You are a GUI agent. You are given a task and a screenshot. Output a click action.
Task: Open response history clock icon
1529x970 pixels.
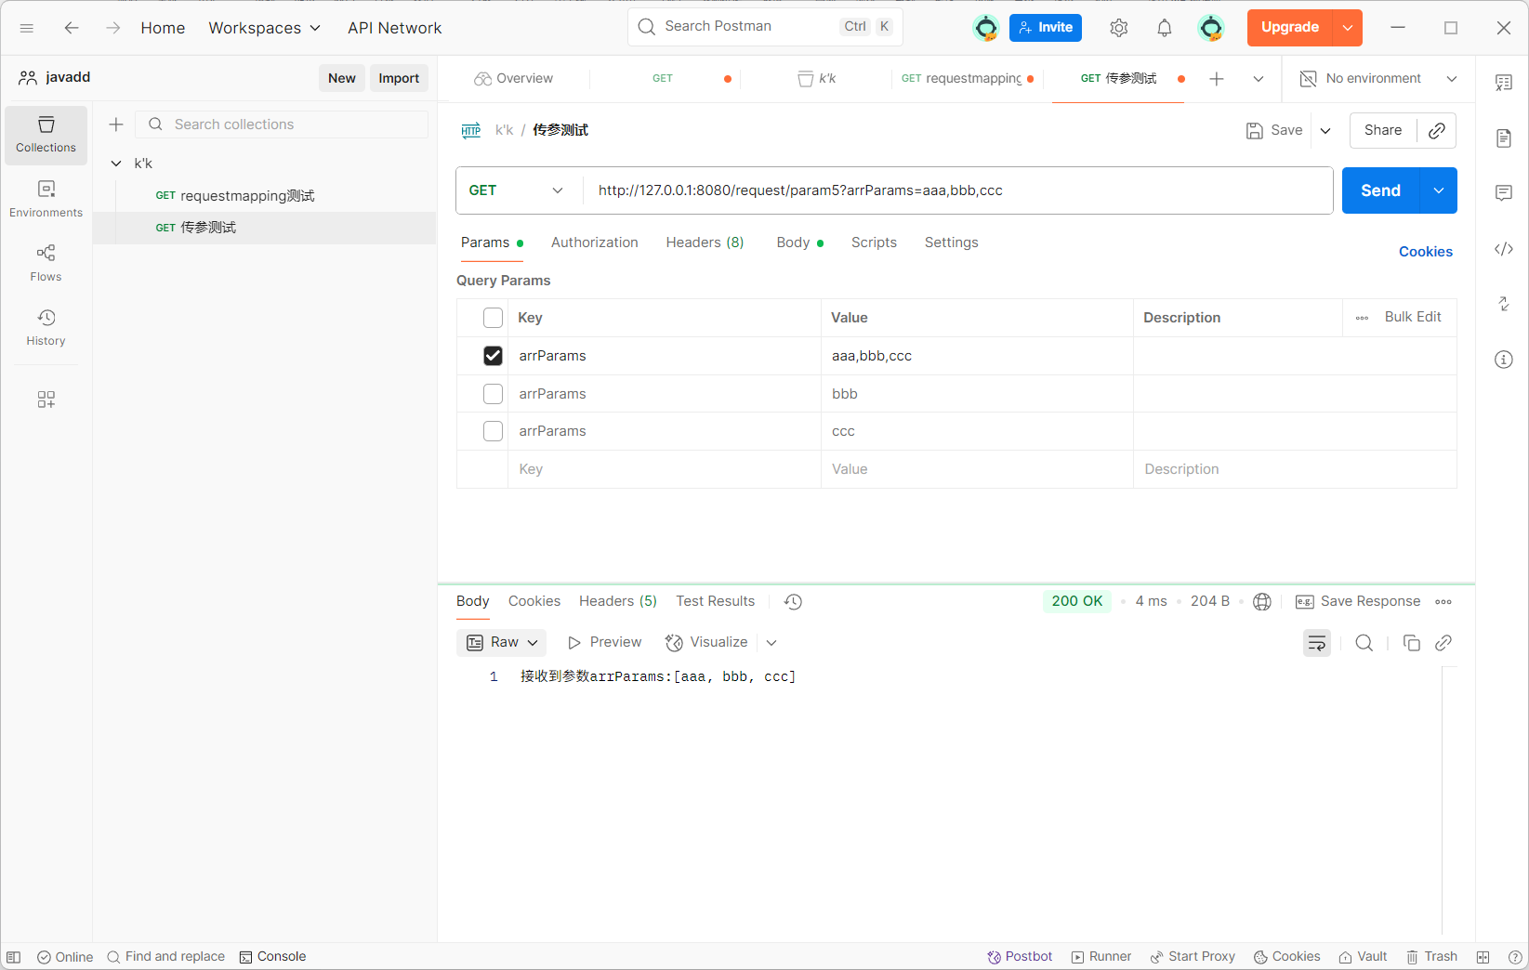[793, 602]
